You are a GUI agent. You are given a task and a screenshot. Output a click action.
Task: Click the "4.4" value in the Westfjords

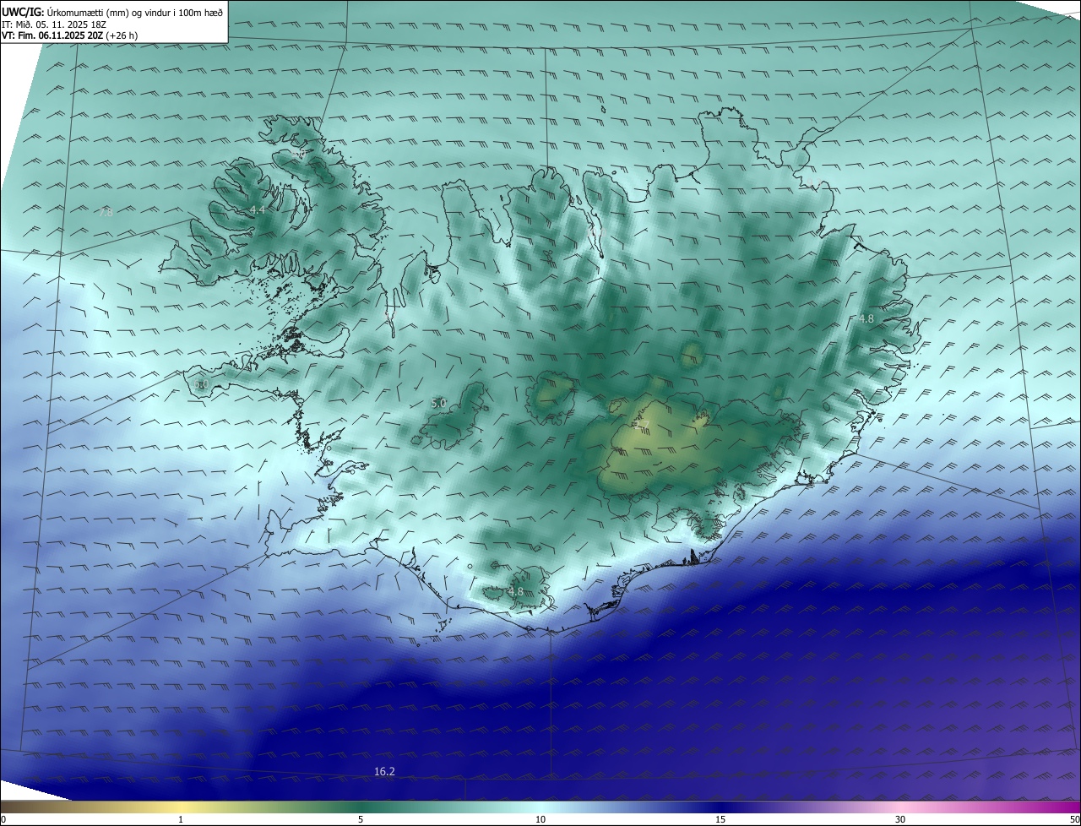(x=257, y=209)
